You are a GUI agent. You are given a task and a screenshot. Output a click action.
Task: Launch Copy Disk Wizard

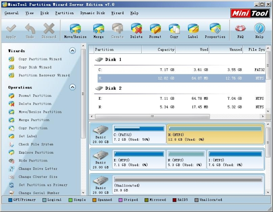pos(35,67)
